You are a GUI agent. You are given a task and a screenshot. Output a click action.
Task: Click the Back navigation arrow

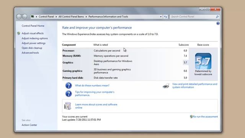(19, 16)
